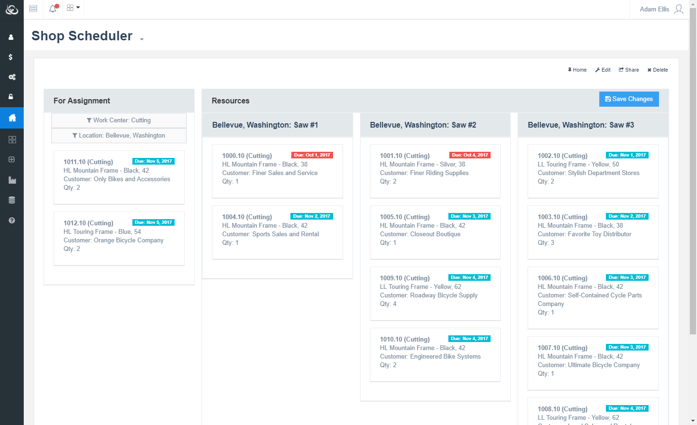Click the Delete link
697x425 pixels.
pyautogui.click(x=658, y=70)
